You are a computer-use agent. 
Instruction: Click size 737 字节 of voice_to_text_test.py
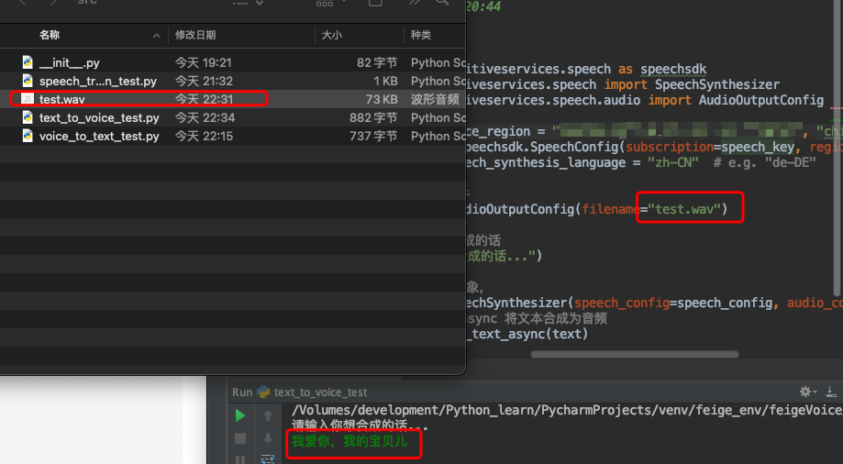click(x=373, y=136)
